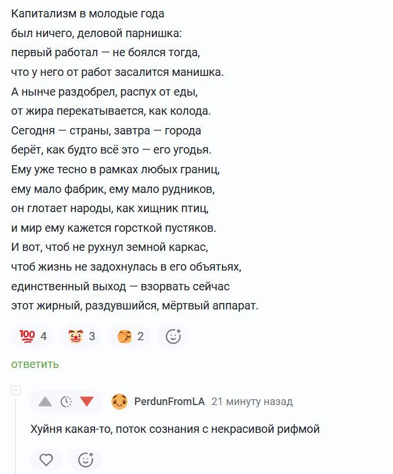Click the reply text about некрасивой рифмой
This screenshot has width=393, height=474.
point(175,429)
